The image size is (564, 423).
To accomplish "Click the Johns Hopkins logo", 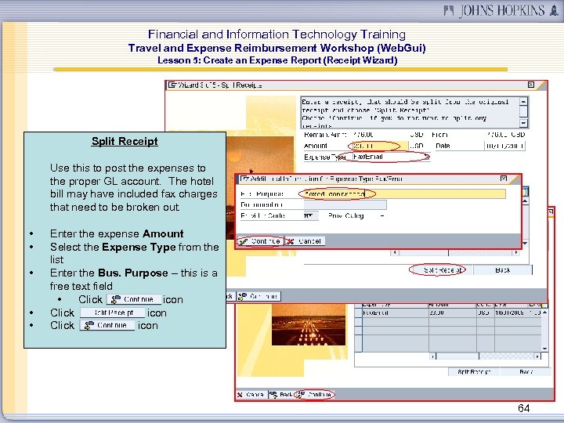I will pyautogui.click(x=501, y=10).
